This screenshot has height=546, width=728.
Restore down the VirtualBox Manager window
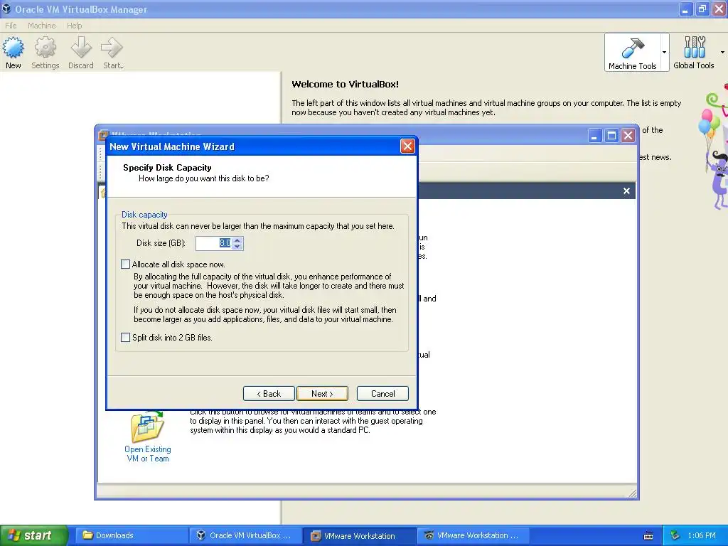point(702,9)
